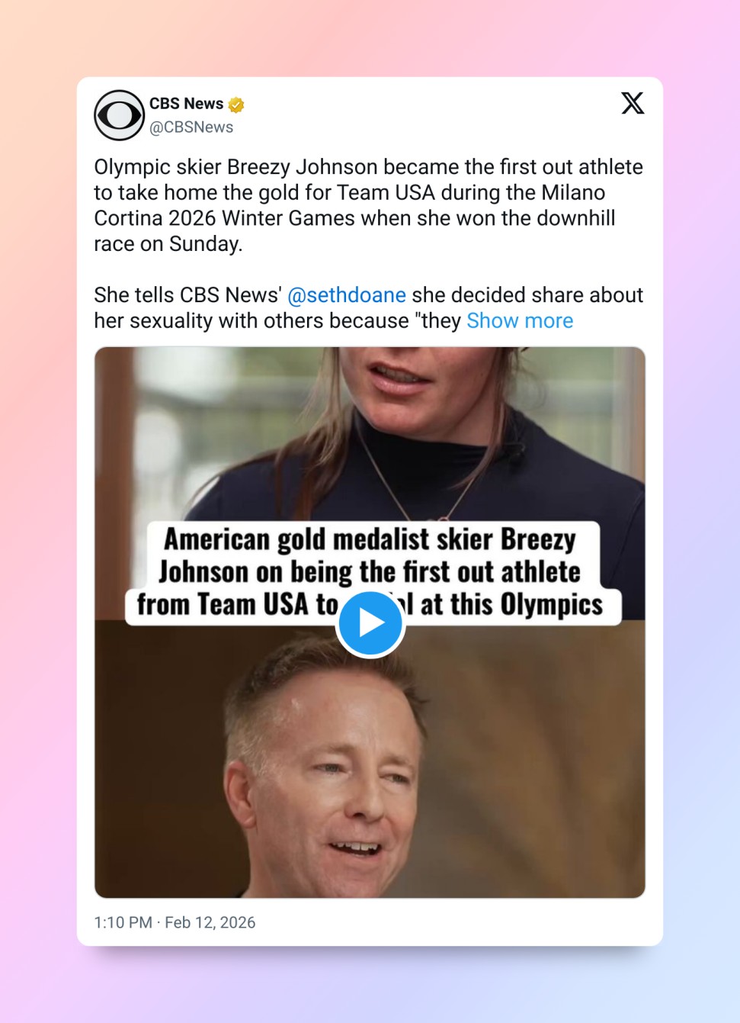Open the lower video frame showing the interviewer
The height and width of the screenshot is (1023, 740).
(370, 760)
